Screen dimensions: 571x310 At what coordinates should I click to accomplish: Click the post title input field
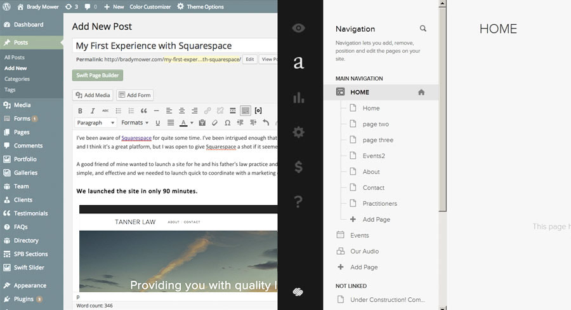(175, 46)
